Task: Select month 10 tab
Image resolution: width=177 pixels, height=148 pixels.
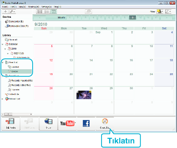Action: pyautogui.click(x=141, y=18)
